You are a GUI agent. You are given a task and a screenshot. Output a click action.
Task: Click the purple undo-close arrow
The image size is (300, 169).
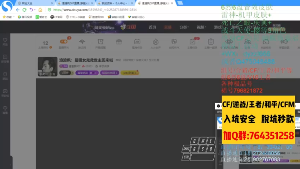pos(31,10)
